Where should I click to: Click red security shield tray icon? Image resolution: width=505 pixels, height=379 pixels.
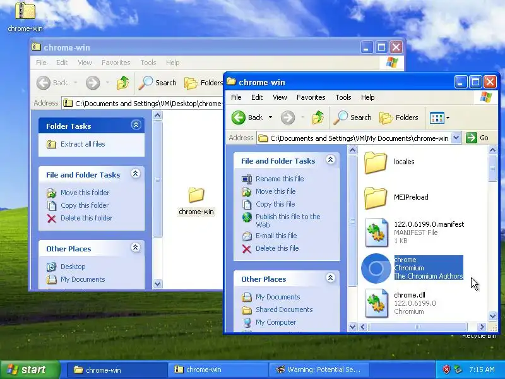pos(446,370)
